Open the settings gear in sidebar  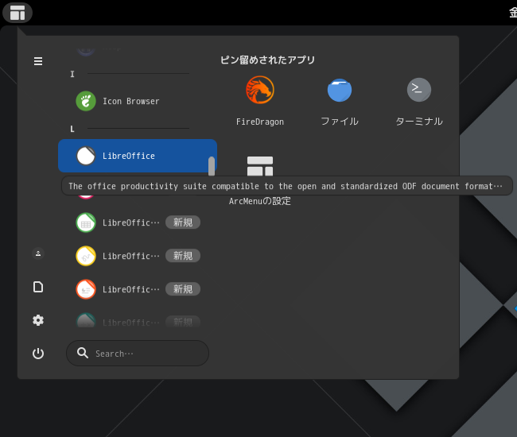(x=38, y=320)
